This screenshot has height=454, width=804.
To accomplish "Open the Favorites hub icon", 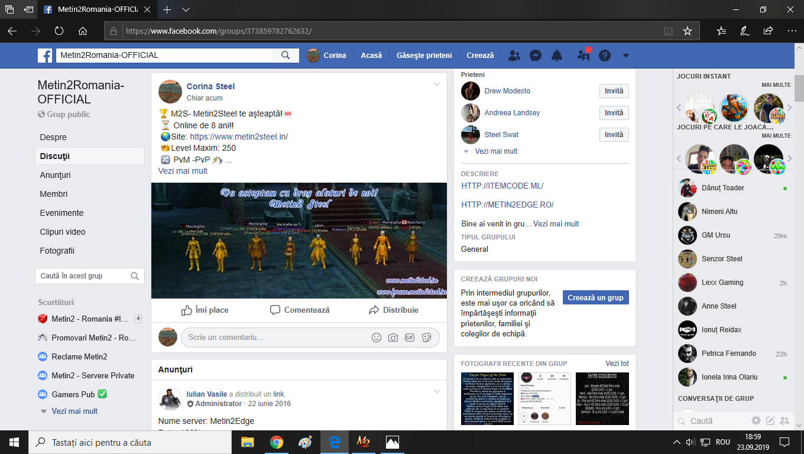I will (721, 31).
